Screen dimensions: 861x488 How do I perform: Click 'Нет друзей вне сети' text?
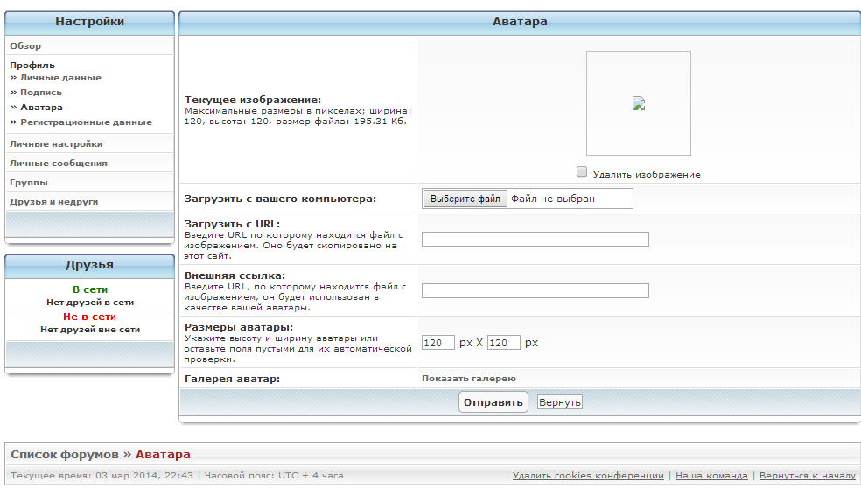(x=90, y=330)
